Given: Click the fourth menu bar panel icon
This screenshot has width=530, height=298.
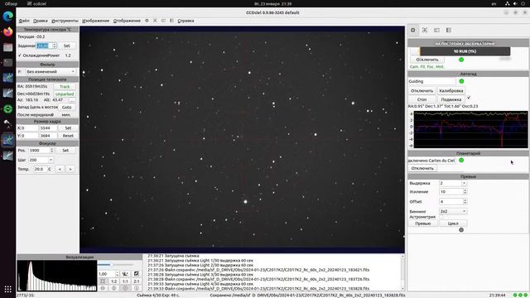Looking at the screenshot, I should click(x=171, y=21).
